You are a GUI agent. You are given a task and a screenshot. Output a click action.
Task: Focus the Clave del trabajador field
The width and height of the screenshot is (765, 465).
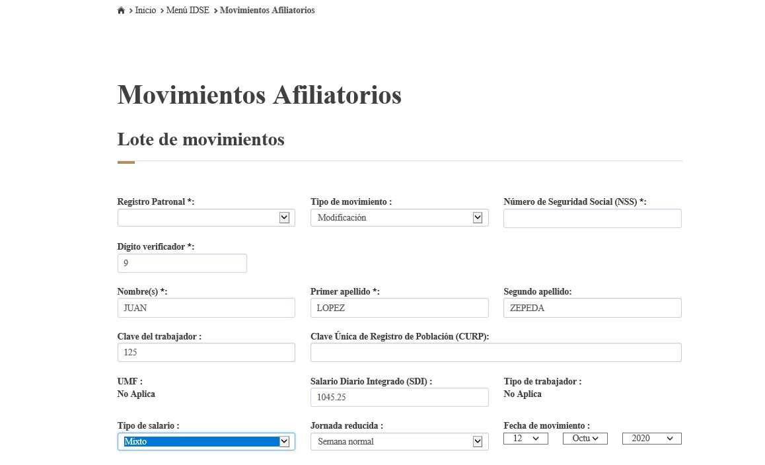coord(205,352)
